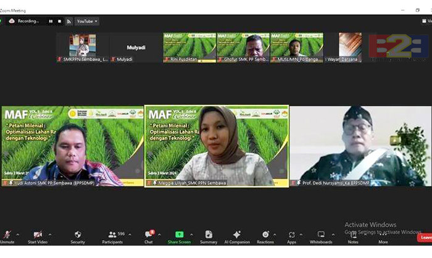Open audio options arrow beside Unmute
Image resolution: width=432 pixels, height=258 pixels.
[x=18, y=235]
